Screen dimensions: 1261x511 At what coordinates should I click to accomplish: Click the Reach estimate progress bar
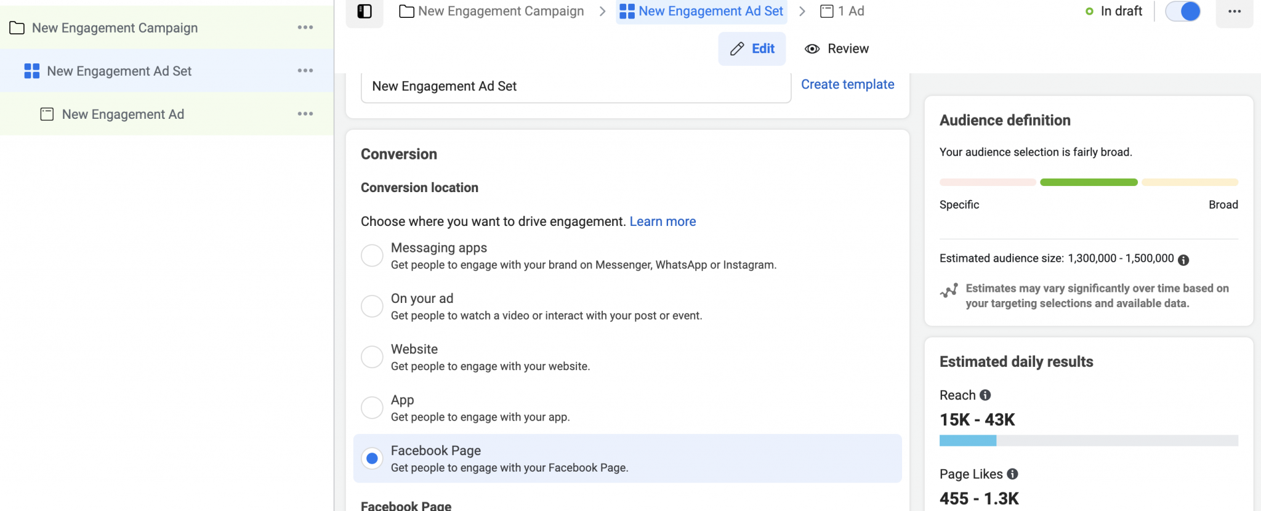[1089, 440]
